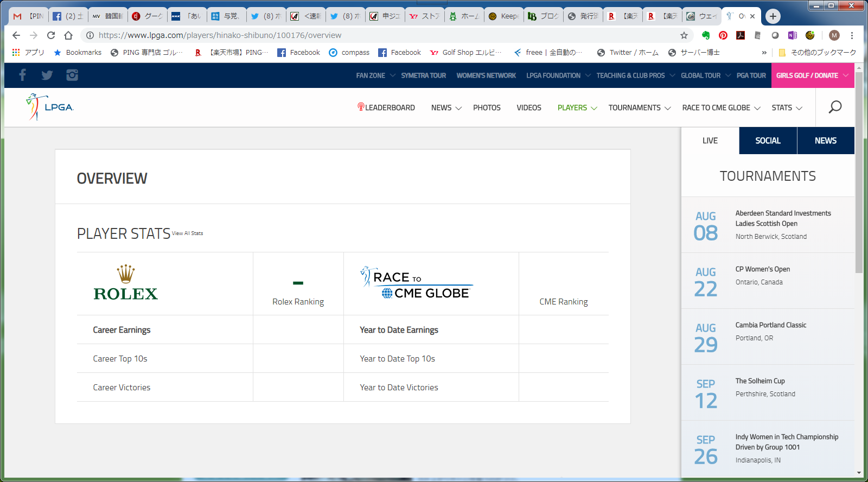This screenshot has width=868, height=482.
Task: Click the address bar URL field
Action: [x=380, y=35]
